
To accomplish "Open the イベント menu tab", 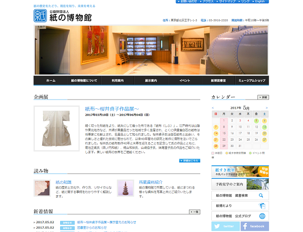I will pos(185,81).
